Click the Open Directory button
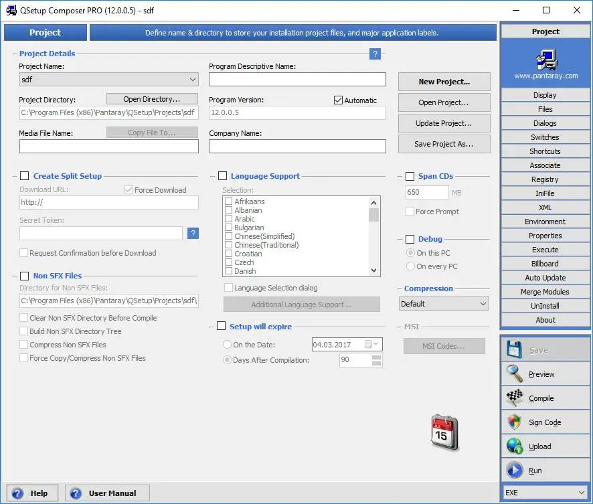Image resolution: width=593 pixels, height=504 pixels. [152, 99]
